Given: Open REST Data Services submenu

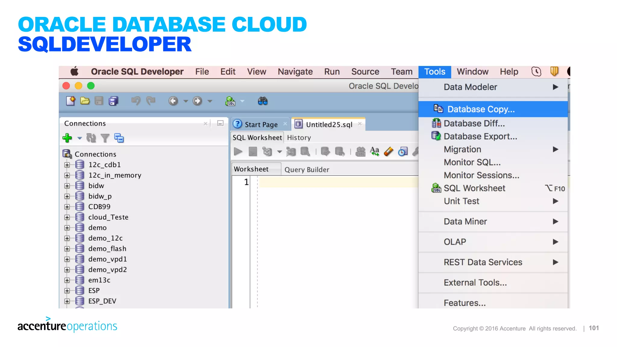Looking at the screenshot, I should [493, 262].
